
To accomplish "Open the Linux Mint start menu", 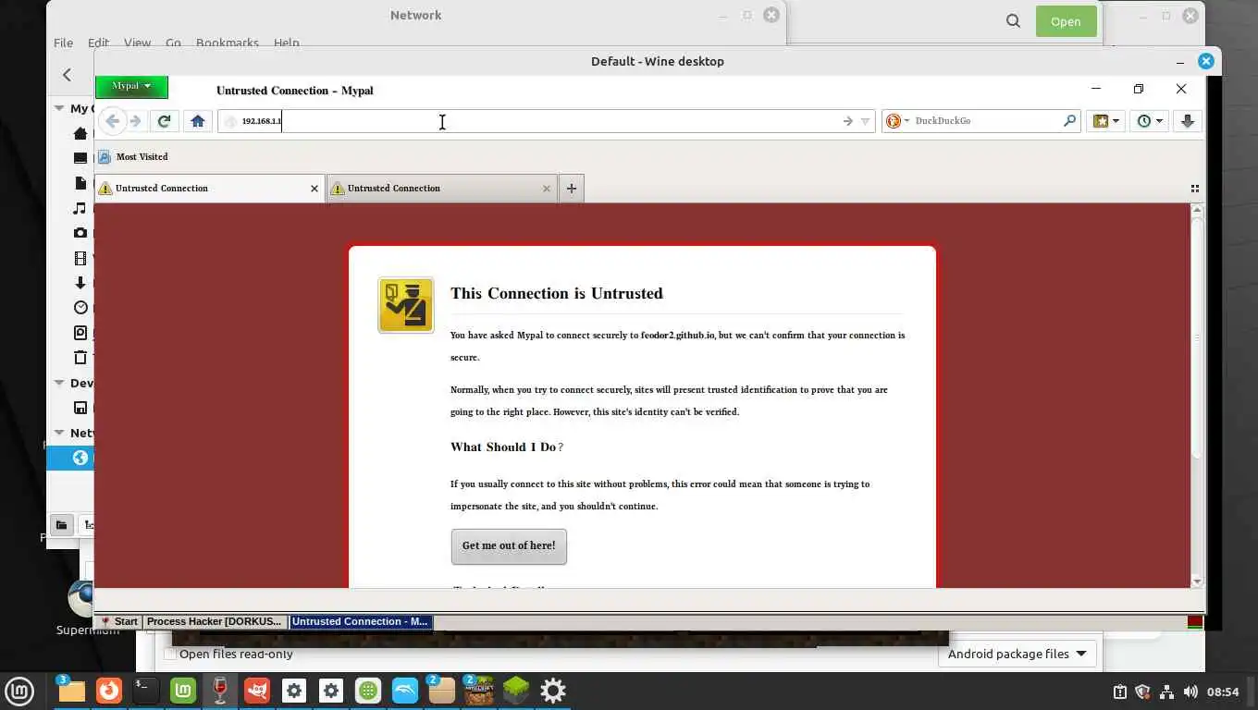I will tap(19, 691).
